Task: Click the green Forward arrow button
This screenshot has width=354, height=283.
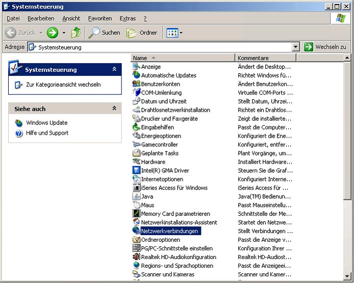Action: pos(53,33)
